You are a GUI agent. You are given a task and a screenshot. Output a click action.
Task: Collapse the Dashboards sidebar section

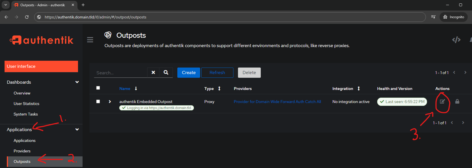(77, 82)
